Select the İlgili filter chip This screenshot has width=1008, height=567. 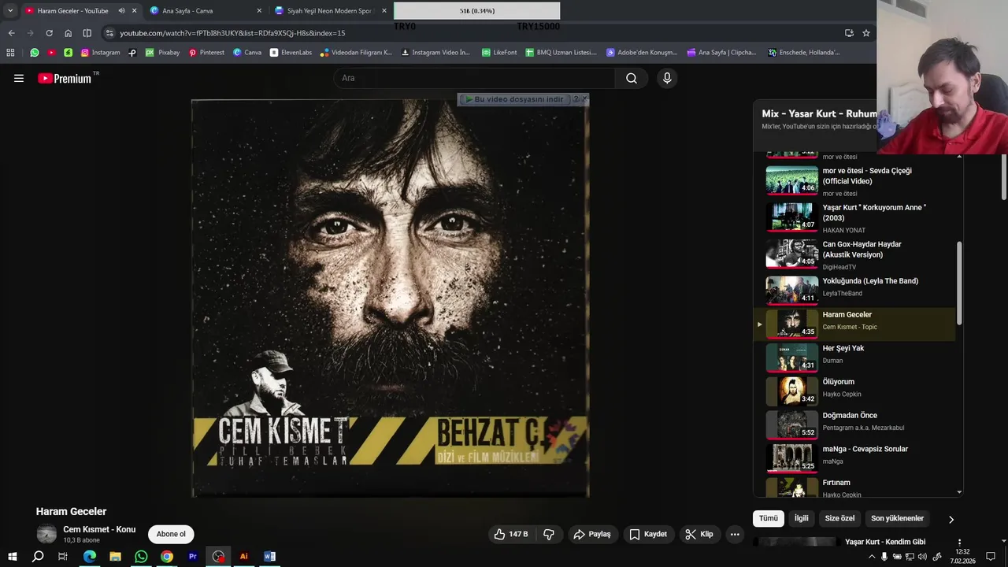[802, 518]
